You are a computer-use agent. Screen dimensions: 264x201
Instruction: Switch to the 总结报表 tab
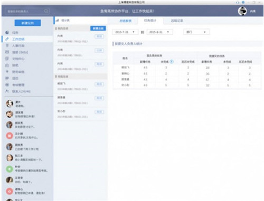coord(126,21)
